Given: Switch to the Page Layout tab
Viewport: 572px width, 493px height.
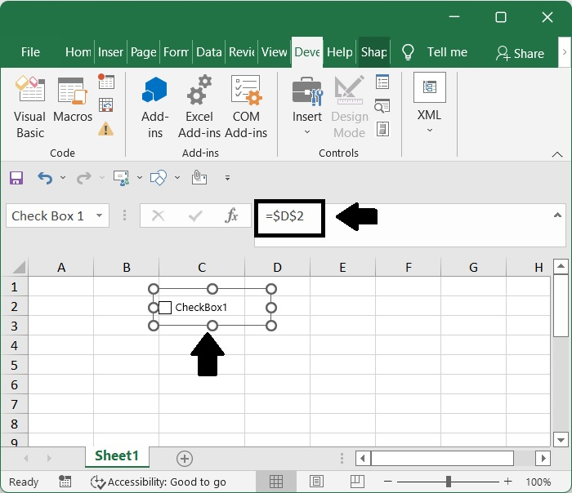Looking at the screenshot, I should coord(143,52).
